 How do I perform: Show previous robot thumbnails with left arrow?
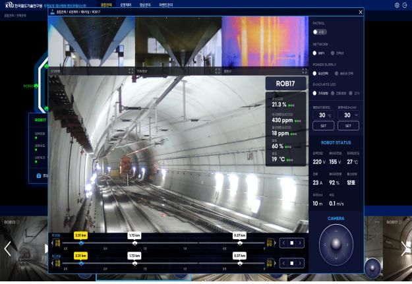(8, 248)
